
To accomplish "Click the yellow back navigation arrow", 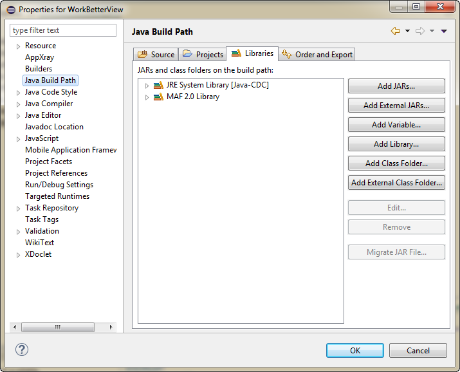I will (396, 31).
